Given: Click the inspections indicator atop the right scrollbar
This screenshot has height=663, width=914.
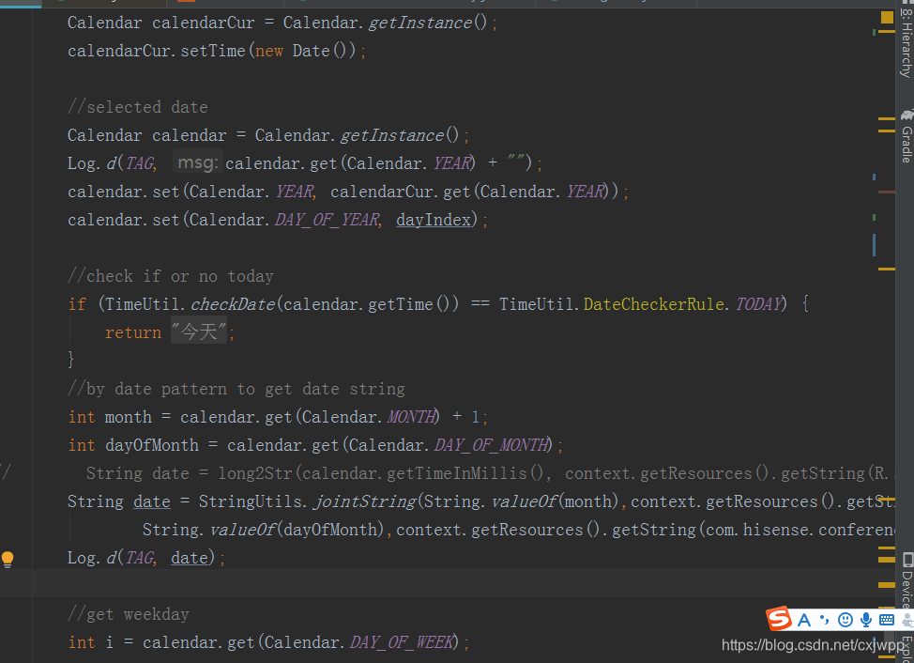Looking at the screenshot, I should [x=888, y=18].
